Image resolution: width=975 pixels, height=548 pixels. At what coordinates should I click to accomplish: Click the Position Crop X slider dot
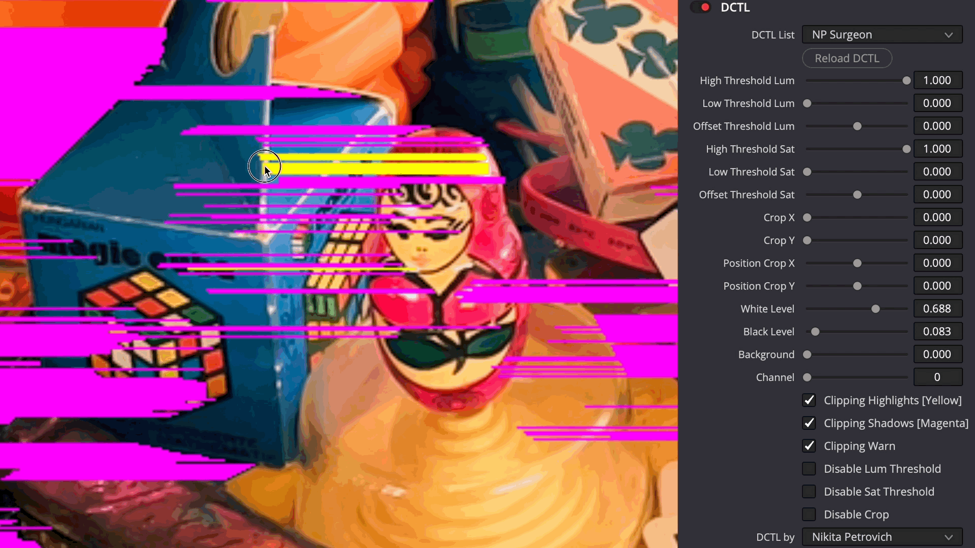click(x=857, y=263)
